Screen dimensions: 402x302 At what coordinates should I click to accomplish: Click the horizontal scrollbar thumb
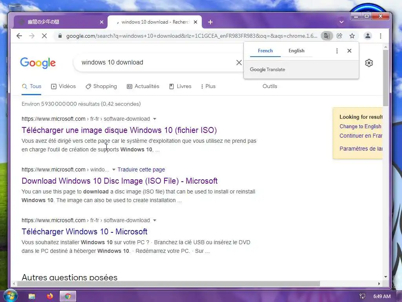coord(168,284)
